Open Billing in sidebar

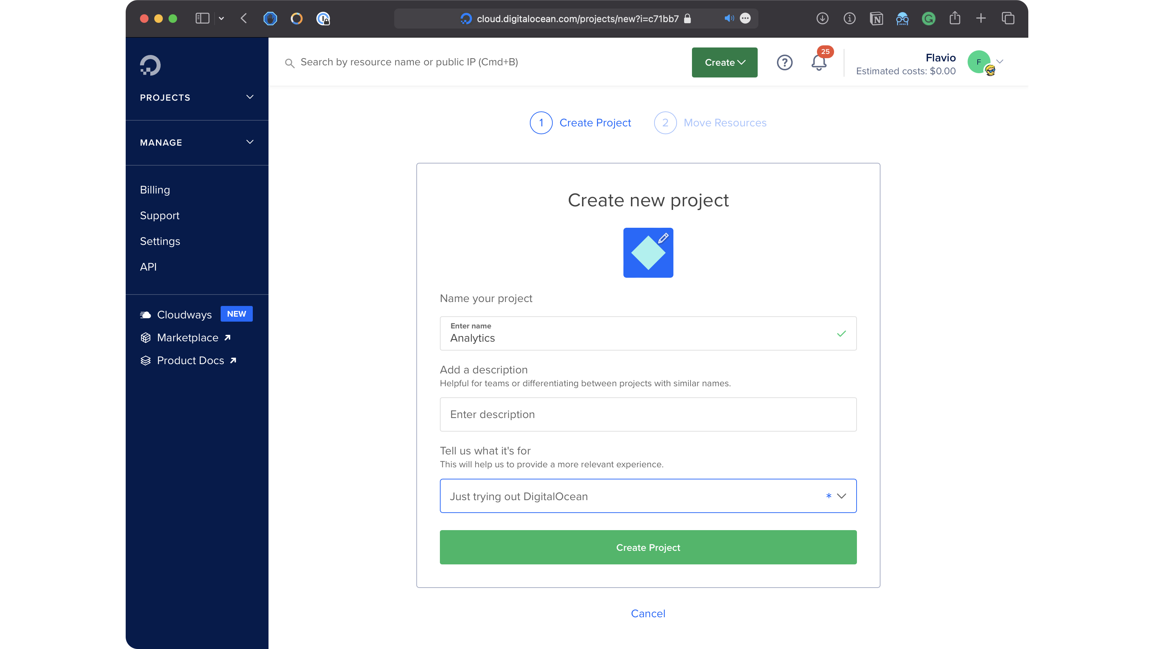click(x=155, y=190)
